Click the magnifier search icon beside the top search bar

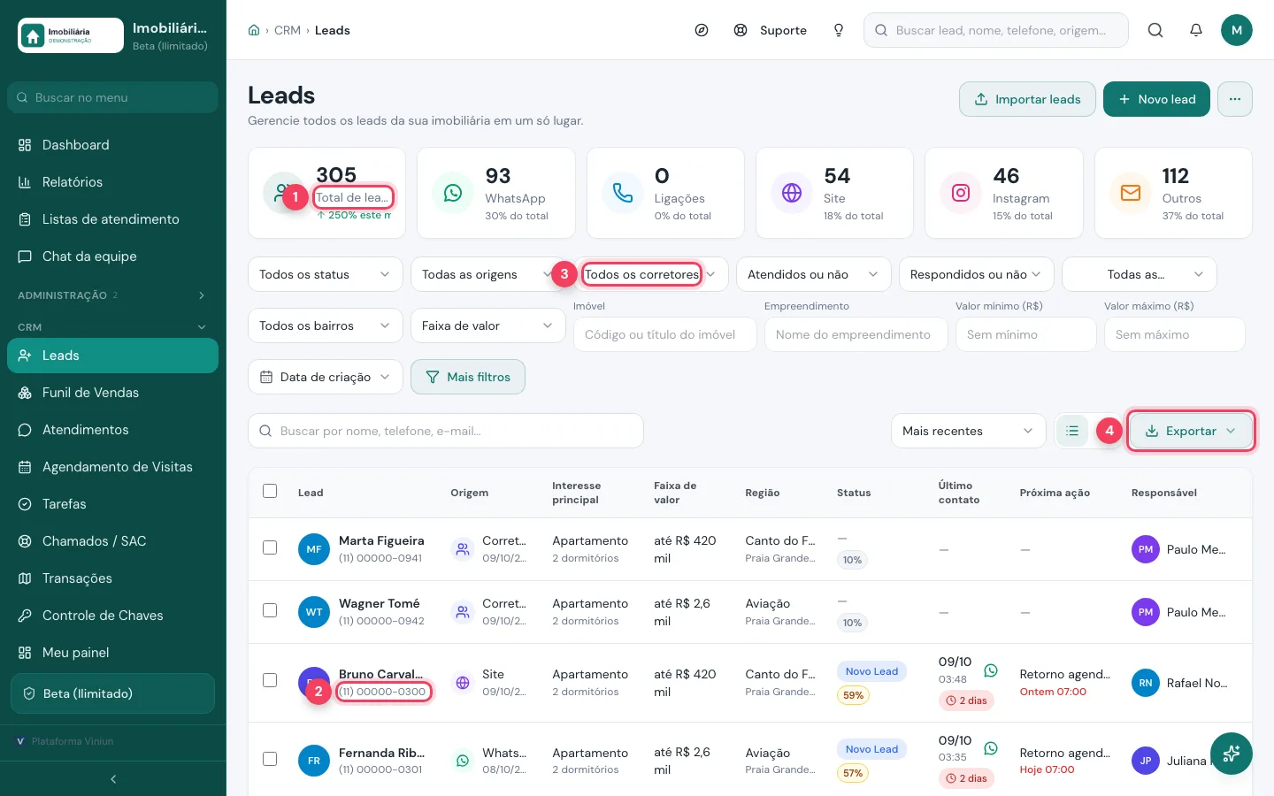(x=1155, y=30)
